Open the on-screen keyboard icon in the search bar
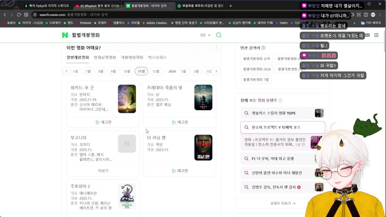Viewport: 386px width, 217px height. click(203, 35)
